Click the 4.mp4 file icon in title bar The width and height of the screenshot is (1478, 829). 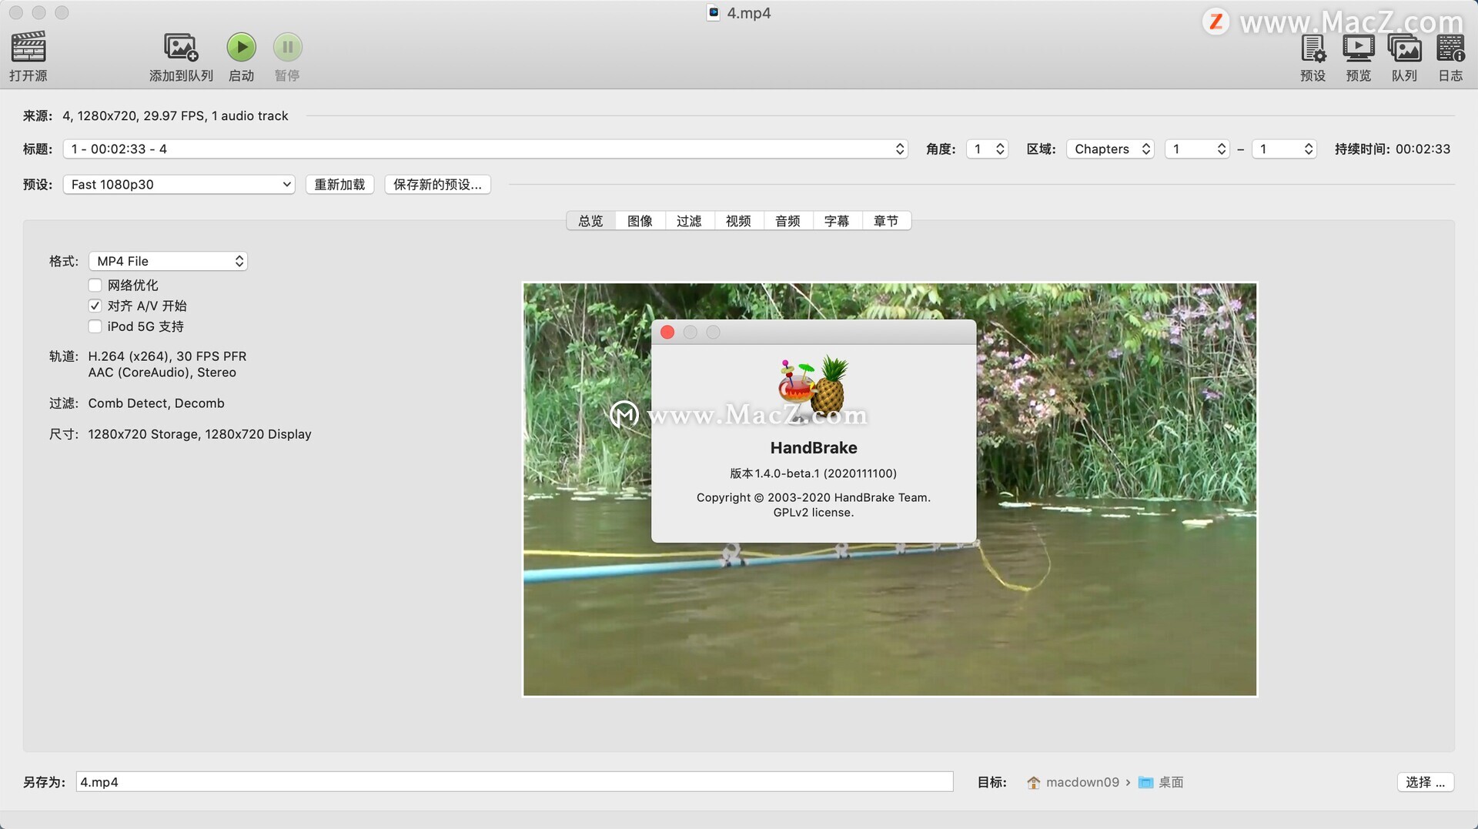click(x=714, y=12)
